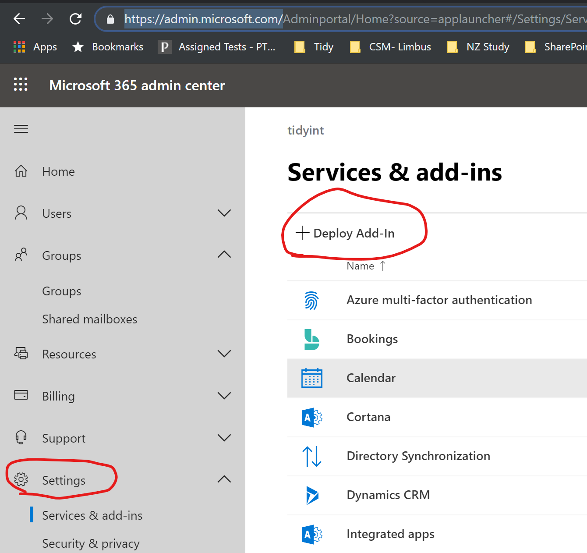Expand the Users navigation section

pos(224,213)
